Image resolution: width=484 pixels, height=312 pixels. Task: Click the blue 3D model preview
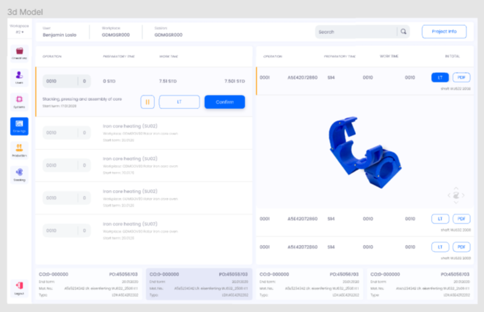[361, 152]
